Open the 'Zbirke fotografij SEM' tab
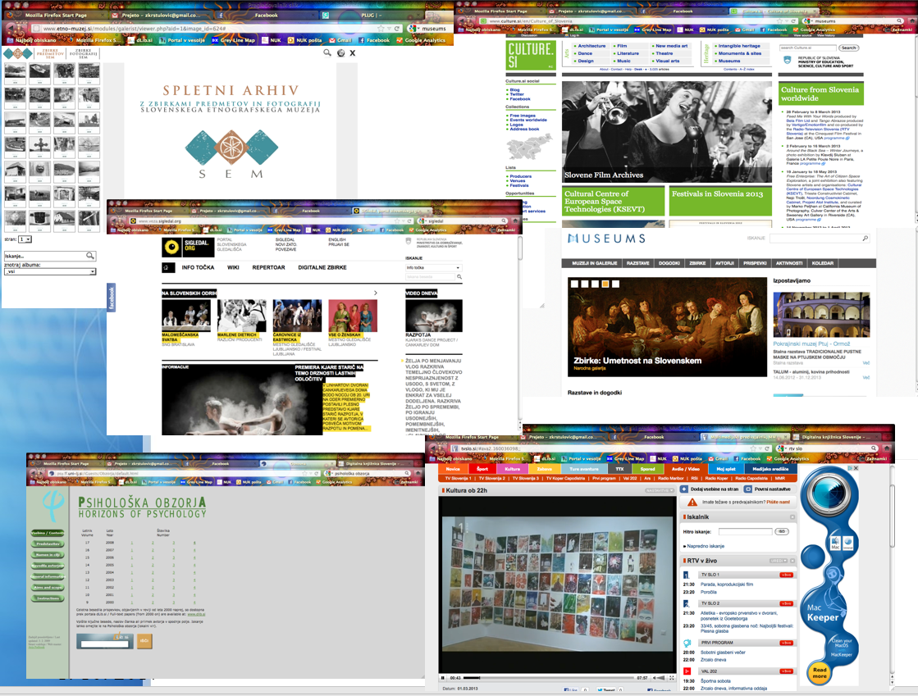Image resolution: width=918 pixels, height=696 pixels. 83,54
